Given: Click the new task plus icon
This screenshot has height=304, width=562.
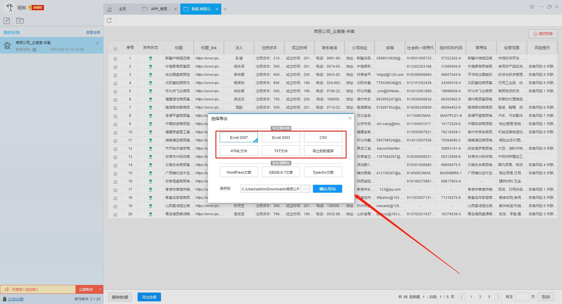Looking at the screenshot, I should [x=7, y=21].
